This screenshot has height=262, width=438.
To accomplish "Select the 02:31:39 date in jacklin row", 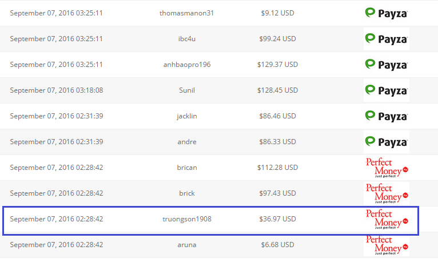I will point(56,116).
